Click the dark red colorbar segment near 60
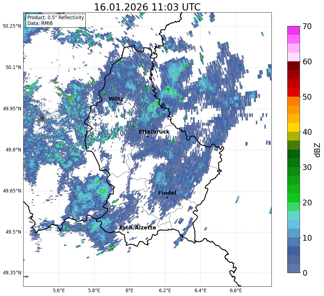 (293, 66)
